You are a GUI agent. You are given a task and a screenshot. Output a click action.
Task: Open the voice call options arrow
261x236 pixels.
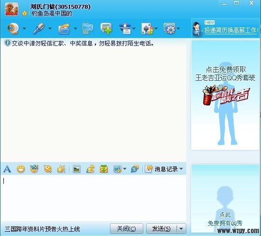(50, 29)
